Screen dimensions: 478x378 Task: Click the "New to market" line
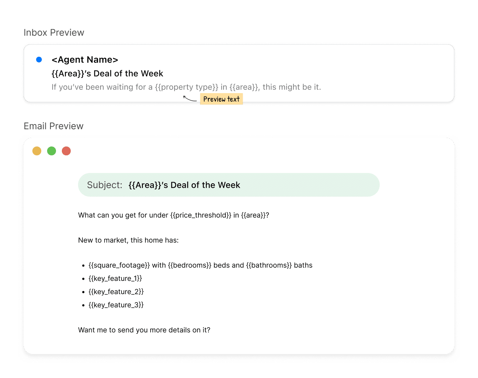point(128,240)
